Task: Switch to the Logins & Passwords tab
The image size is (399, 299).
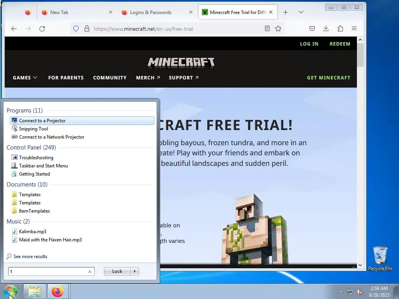Action: [x=157, y=12]
